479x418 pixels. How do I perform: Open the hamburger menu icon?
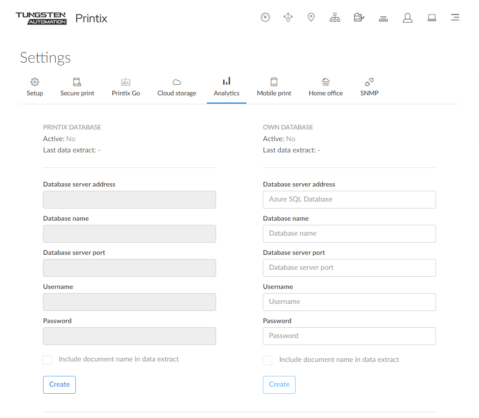click(x=455, y=18)
